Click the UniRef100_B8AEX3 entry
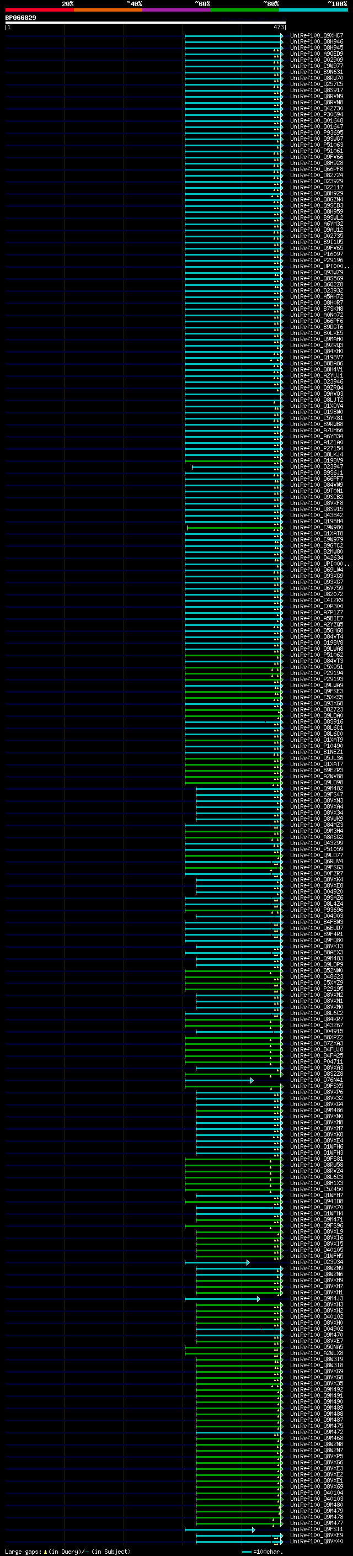The image size is (353, 1556). click(316, 953)
